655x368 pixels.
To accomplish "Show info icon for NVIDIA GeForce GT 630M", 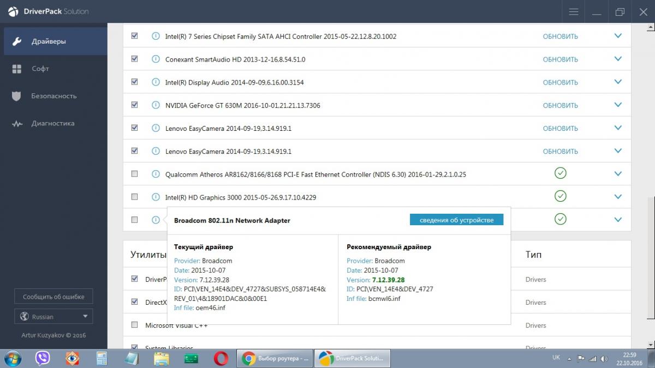I will coord(156,105).
